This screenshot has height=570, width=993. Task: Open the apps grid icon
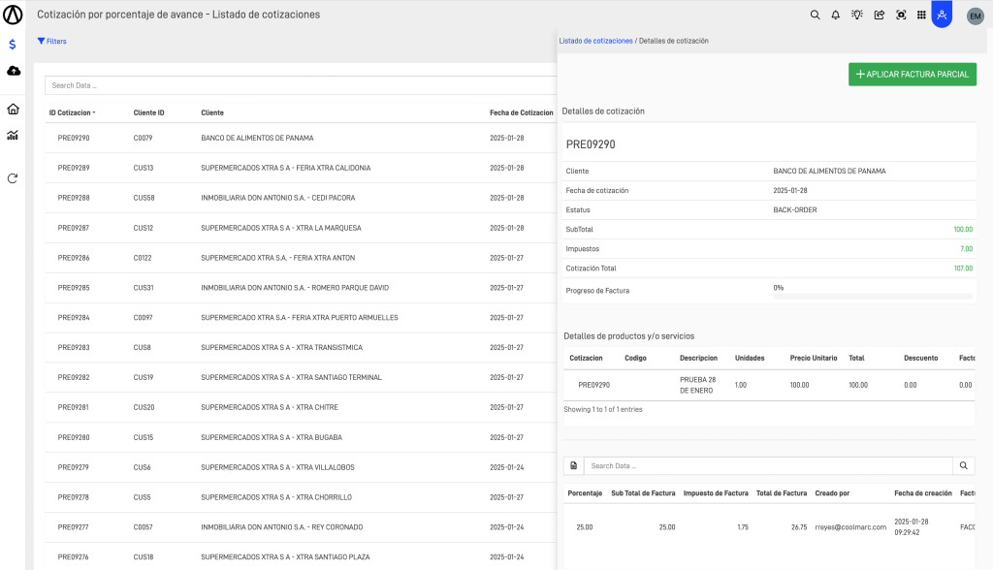pyautogui.click(x=921, y=15)
